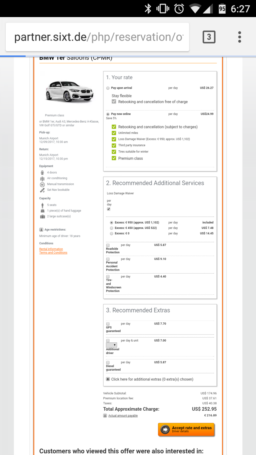Open the Terms and Conditions link
Viewport: 256px width, 455px height.
point(53,253)
